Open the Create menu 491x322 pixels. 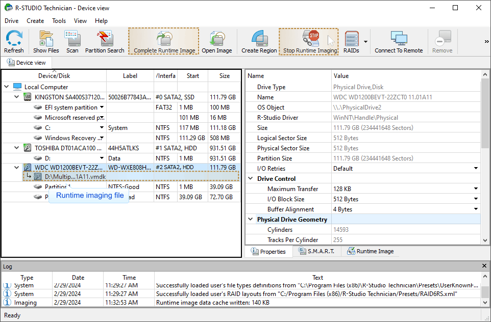pyautogui.click(x=35, y=20)
